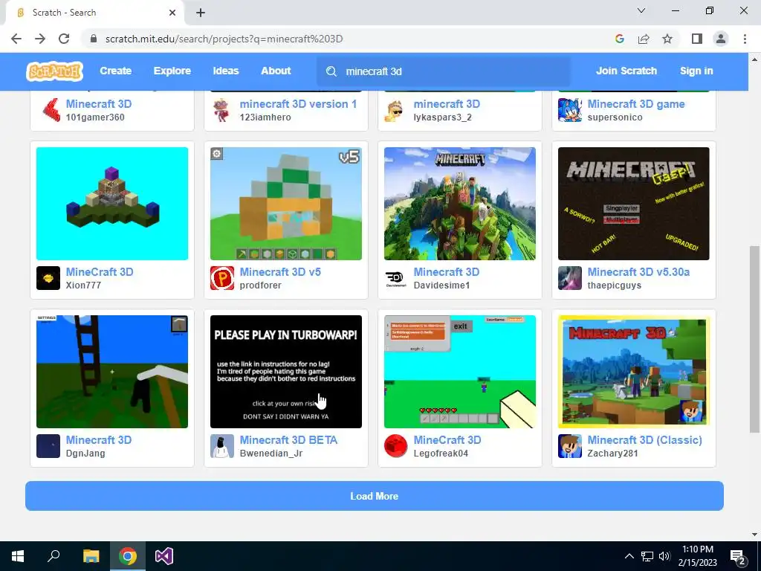Image resolution: width=761 pixels, height=571 pixels.
Task: Close the Scratch - Search tab
Action: (x=172, y=13)
